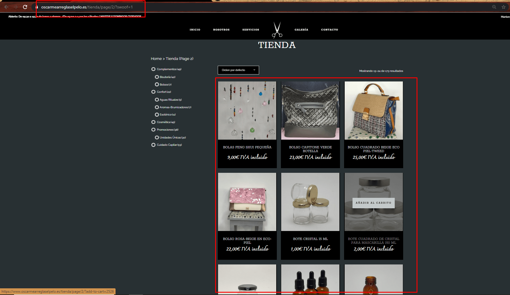Click the 2,00€ IVA incluido price

(374, 249)
